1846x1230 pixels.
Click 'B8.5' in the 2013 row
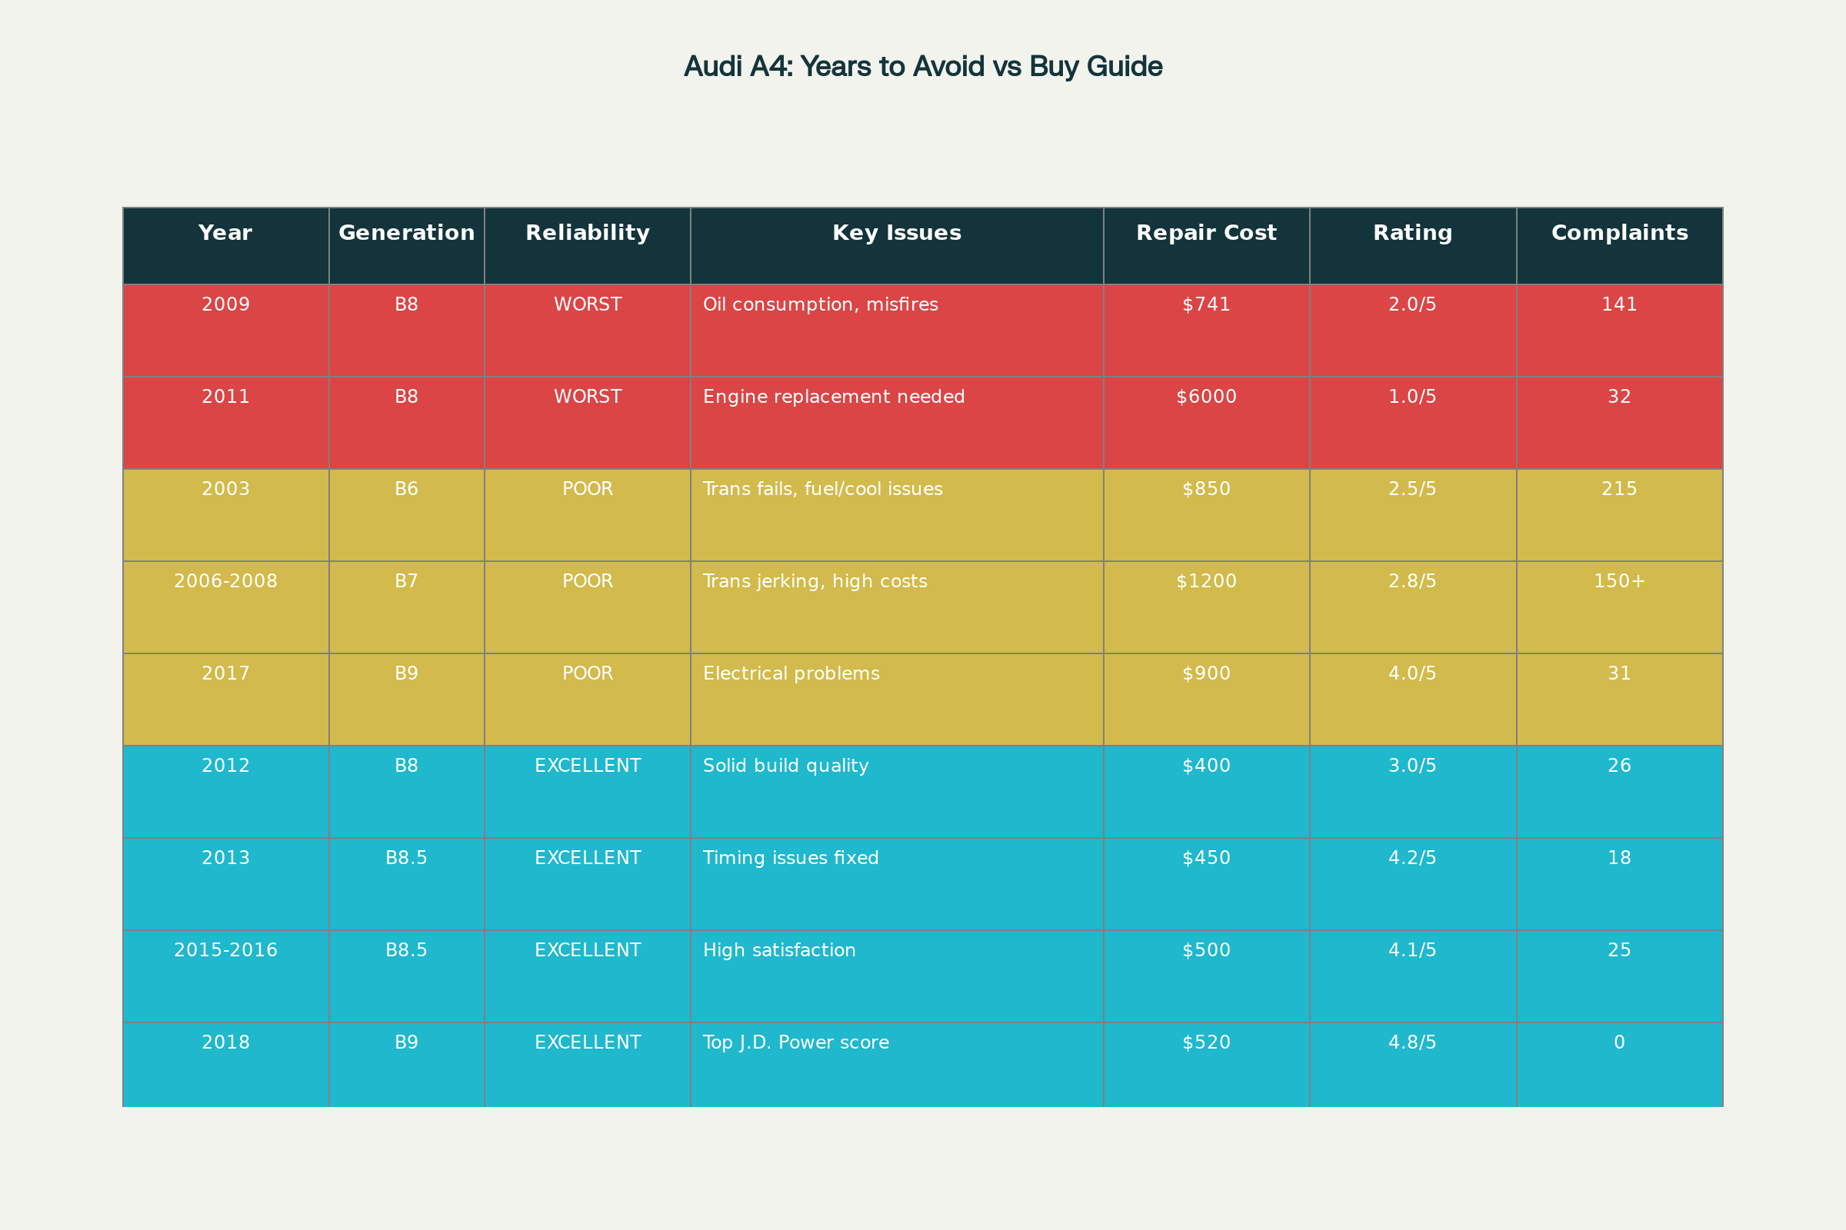[407, 858]
